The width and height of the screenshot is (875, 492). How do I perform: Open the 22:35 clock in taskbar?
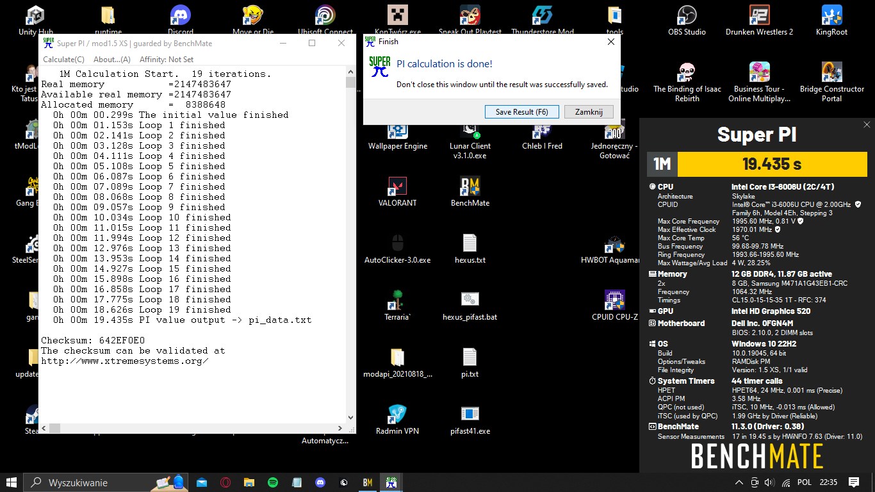[828, 482]
